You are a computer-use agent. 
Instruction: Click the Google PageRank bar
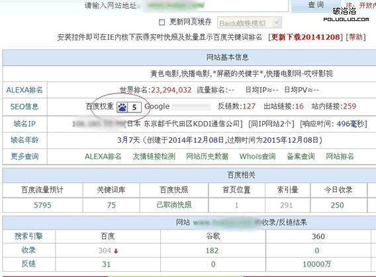tap(191, 107)
